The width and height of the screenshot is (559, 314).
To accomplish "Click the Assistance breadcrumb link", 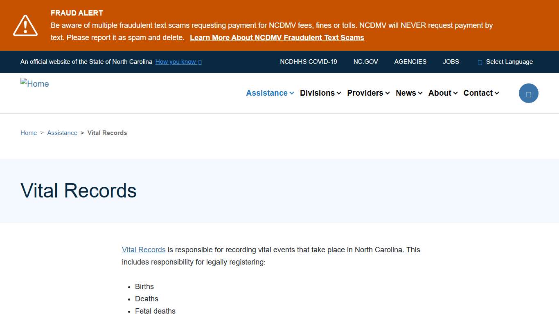I will pyautogui.click(x=62, y=132).
